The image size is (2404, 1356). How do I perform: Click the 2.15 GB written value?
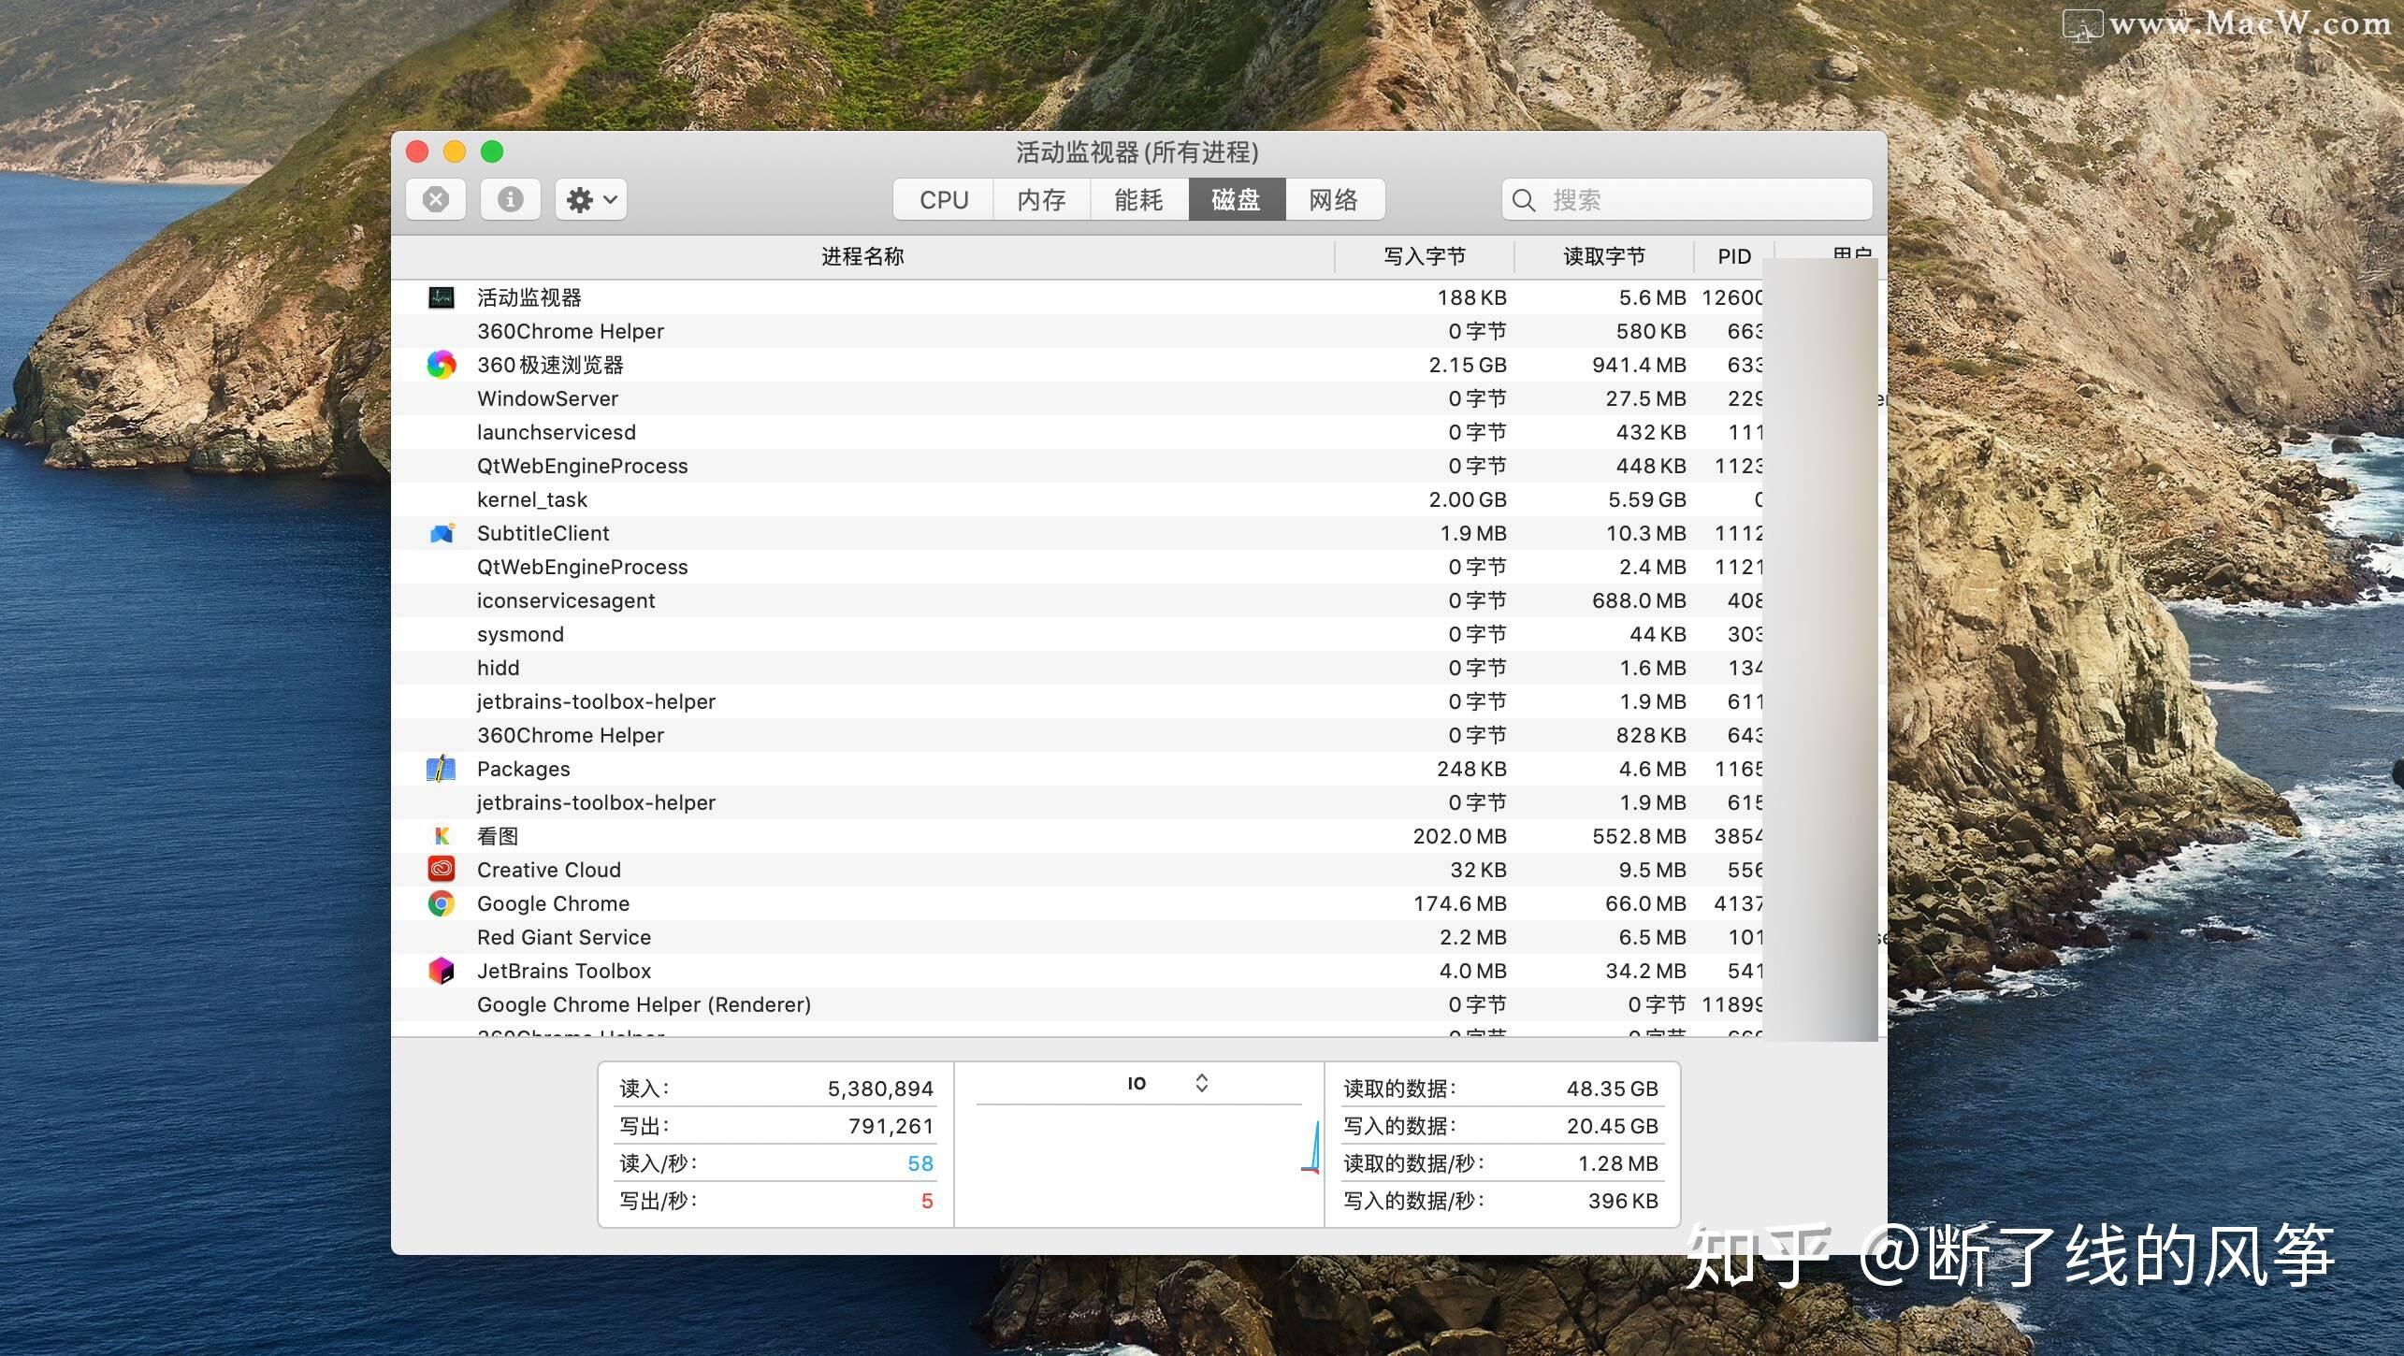(1468, 365)
